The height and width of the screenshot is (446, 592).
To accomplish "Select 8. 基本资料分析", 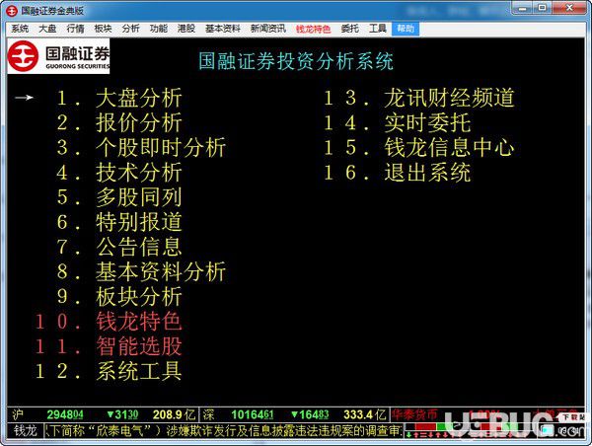I will [x=141, y=271].
